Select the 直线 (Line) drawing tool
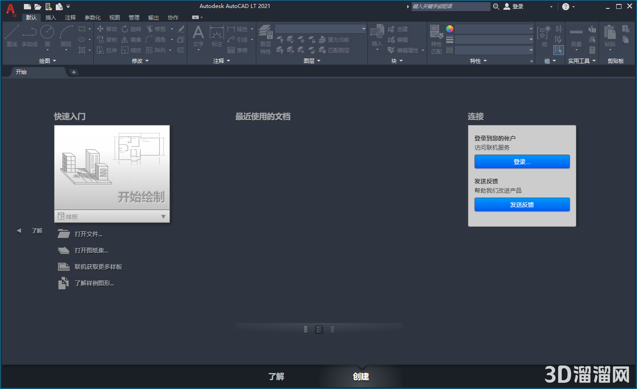 (12, 34)
